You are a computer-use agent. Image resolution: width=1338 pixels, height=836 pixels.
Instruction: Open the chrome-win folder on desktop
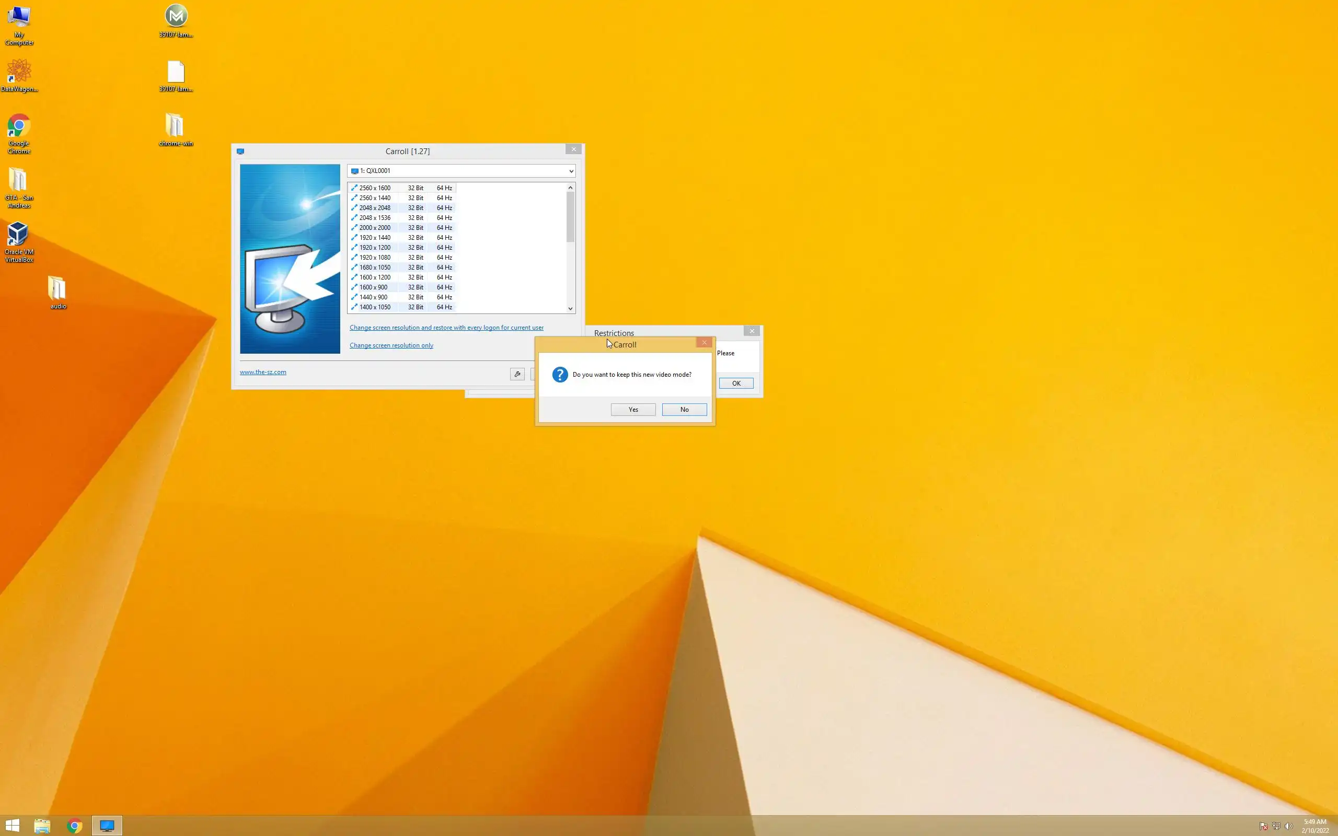(x=175, y=126)
